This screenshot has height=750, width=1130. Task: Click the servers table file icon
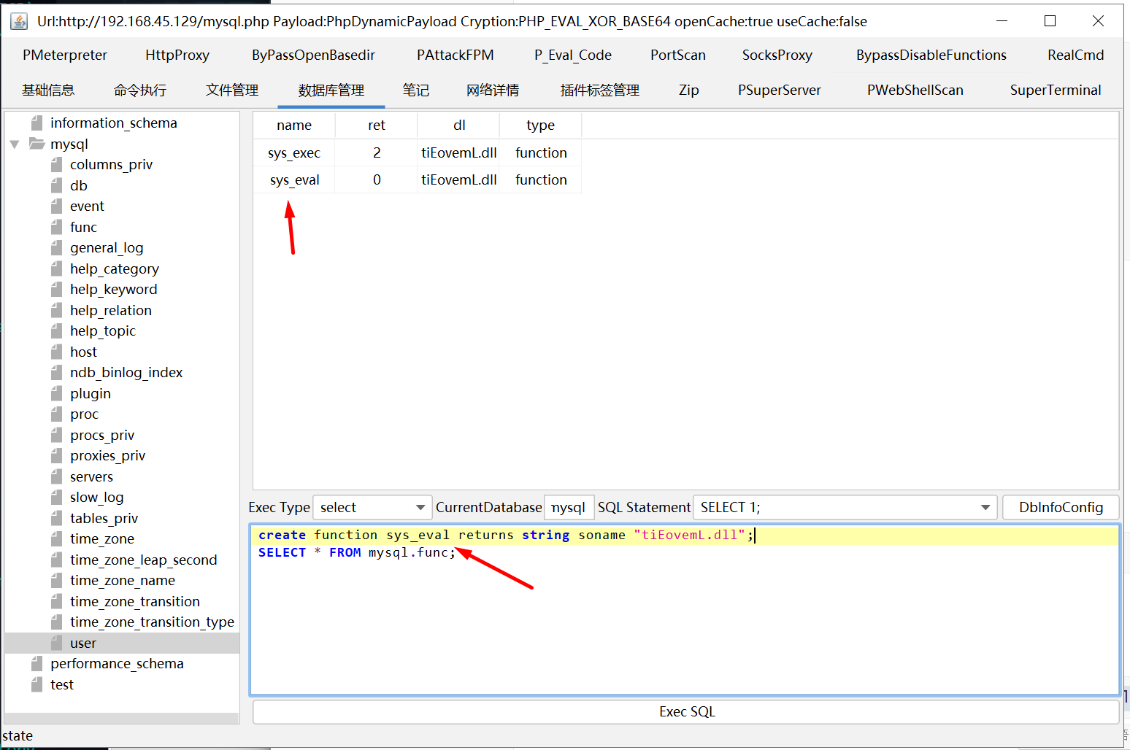[57, 476]
